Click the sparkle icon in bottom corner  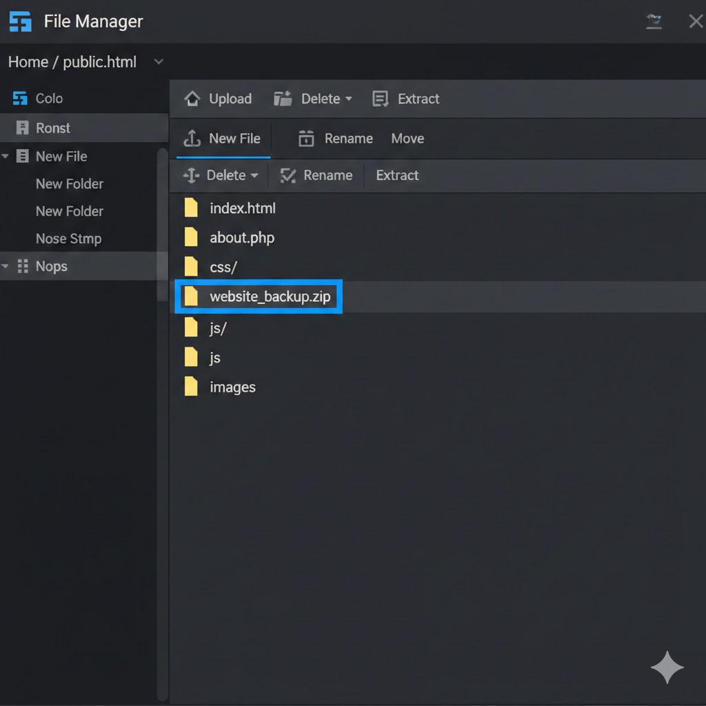click(667, 667)
